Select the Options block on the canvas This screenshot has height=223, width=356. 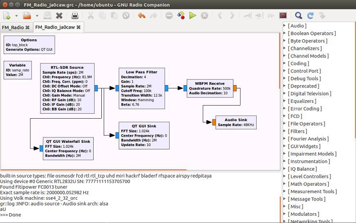click(29, 45)
